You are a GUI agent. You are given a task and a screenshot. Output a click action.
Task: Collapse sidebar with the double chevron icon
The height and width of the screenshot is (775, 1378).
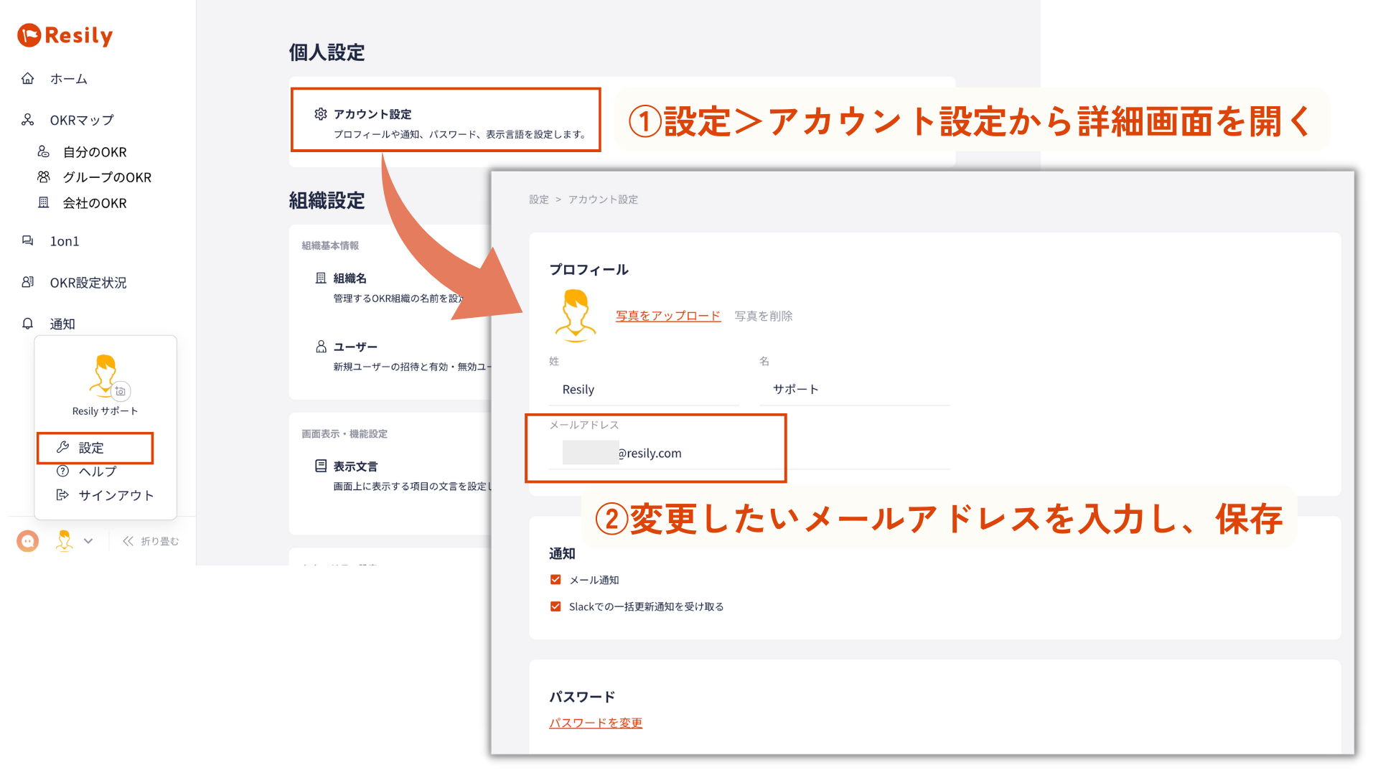point(128,541)
